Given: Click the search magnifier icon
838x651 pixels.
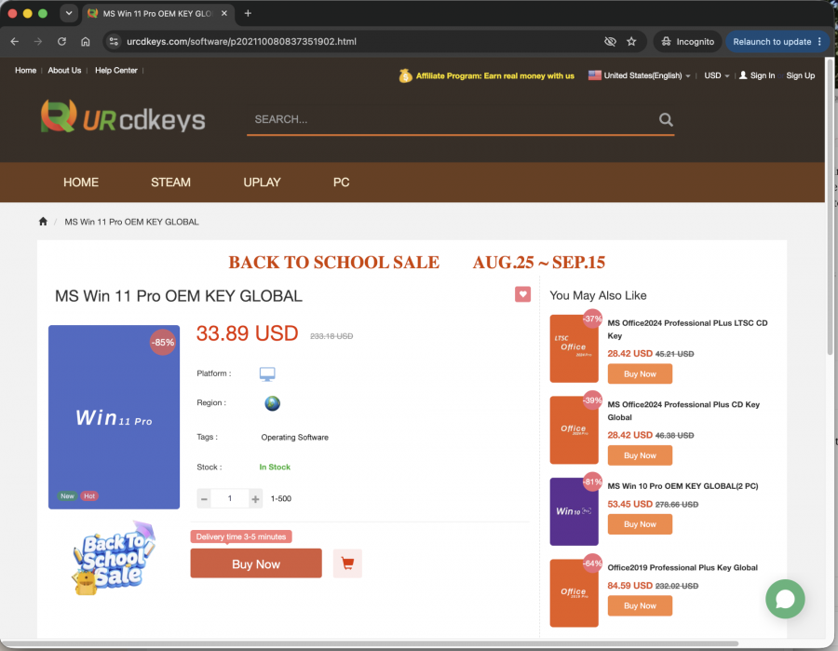Looking at the screenshot, I should [666, 119].
